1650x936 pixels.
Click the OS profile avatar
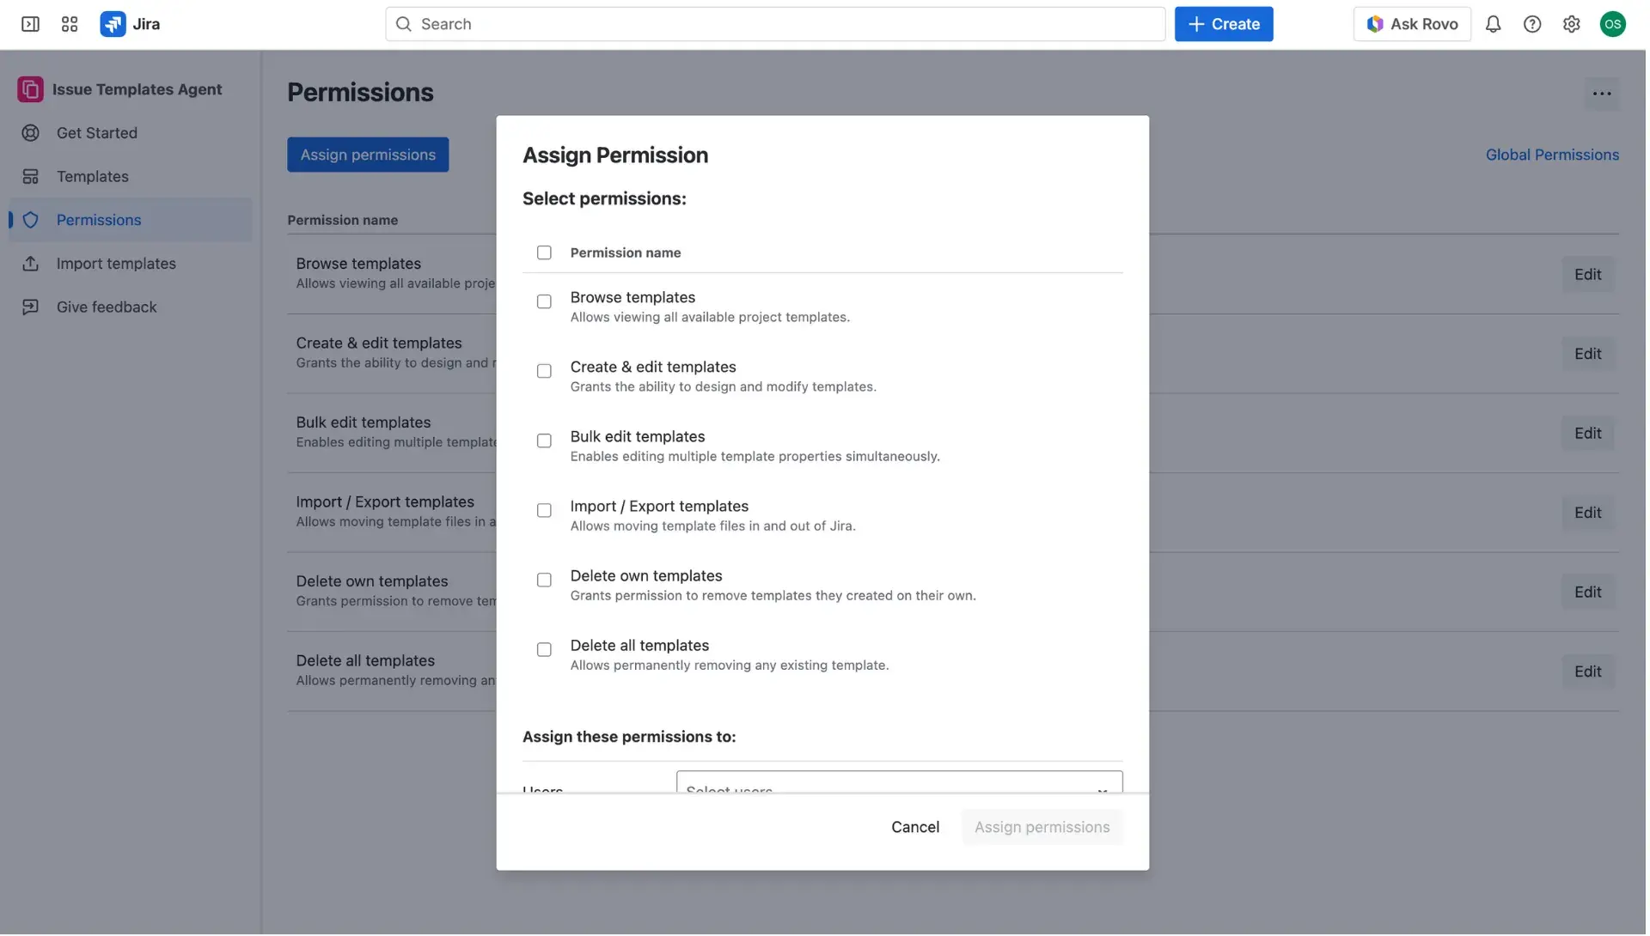click(x=1613, y=24)
